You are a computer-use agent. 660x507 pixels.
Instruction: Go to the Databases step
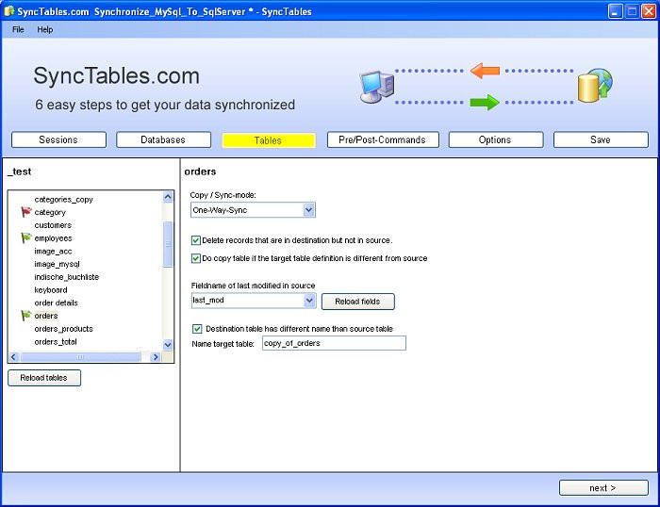pos(163,139)
